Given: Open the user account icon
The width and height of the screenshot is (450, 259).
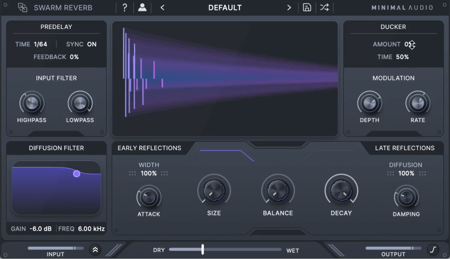Looking at the screenshot, I should click(x=143, y=8).
